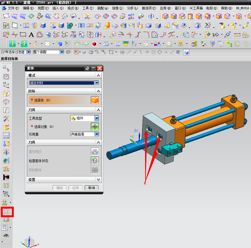
Task: Toggle the existing point plus snap button
Action: [166, 52]
